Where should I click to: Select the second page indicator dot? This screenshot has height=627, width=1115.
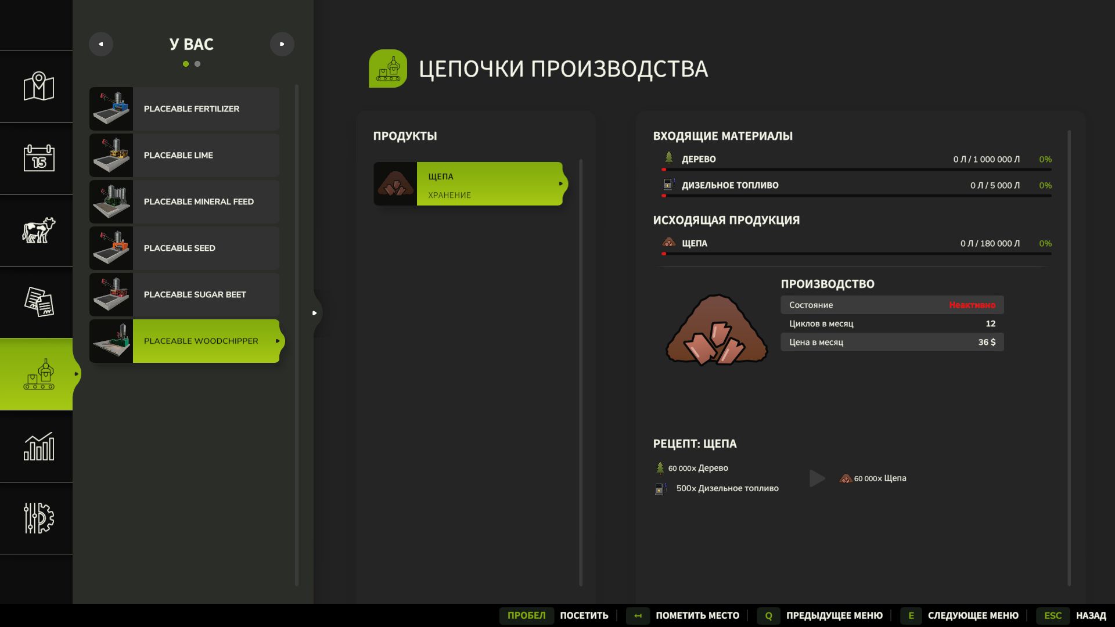197,64
